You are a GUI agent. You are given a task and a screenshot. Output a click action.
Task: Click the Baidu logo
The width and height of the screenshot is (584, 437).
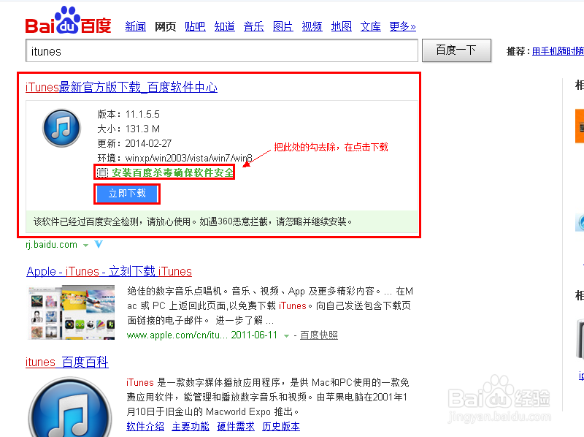click(68, 20)
